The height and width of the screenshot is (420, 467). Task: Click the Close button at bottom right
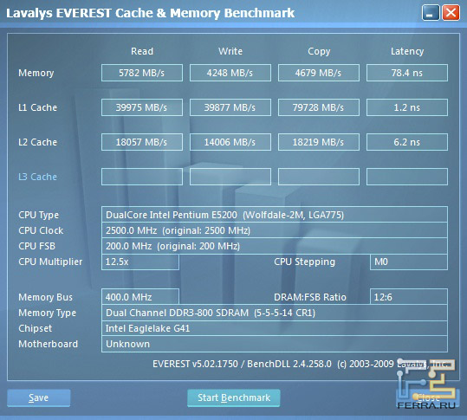click(x=428, y=397)
